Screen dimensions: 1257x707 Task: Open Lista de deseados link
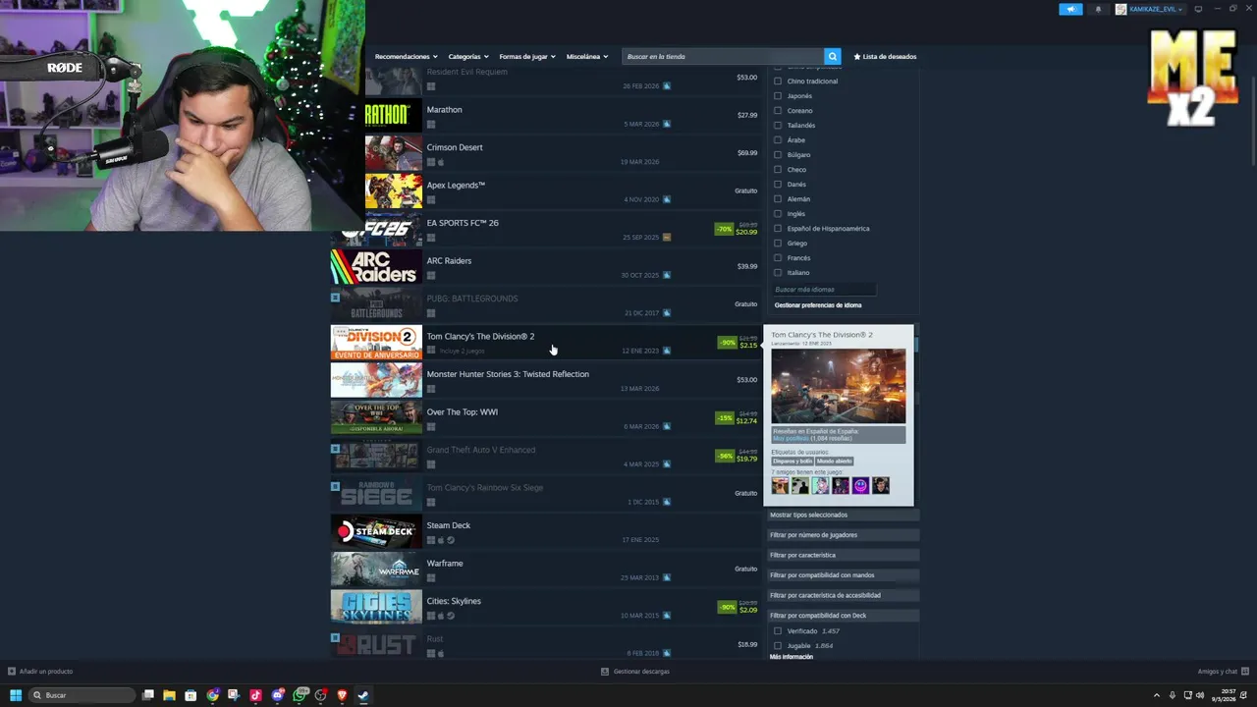click(885, 57)
